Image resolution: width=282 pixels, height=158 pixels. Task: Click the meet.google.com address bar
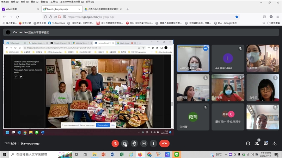tap(141, 17)
